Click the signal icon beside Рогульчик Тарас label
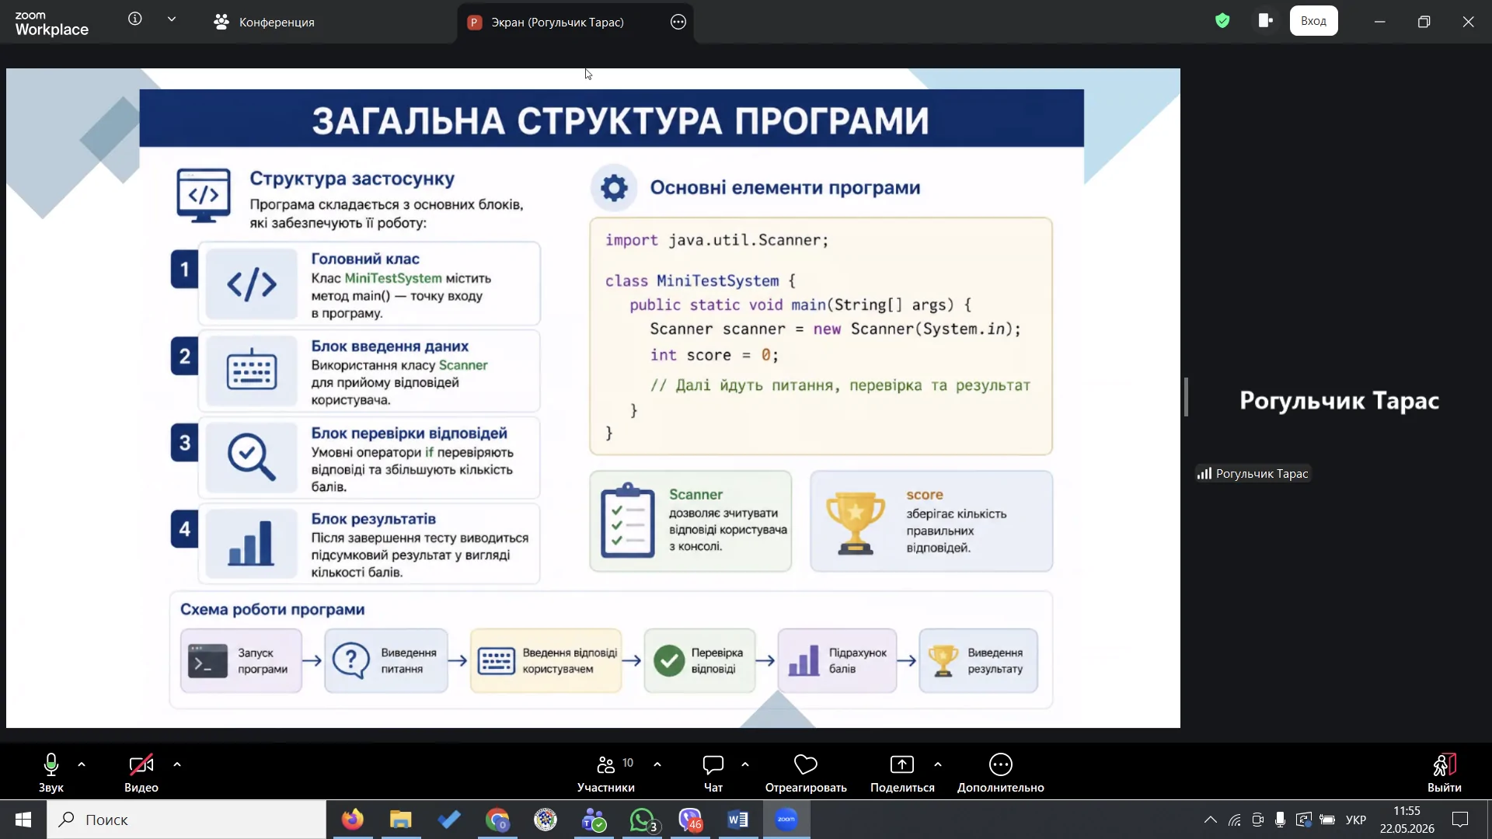1492x839 pixels. (x=1204, y=474)
